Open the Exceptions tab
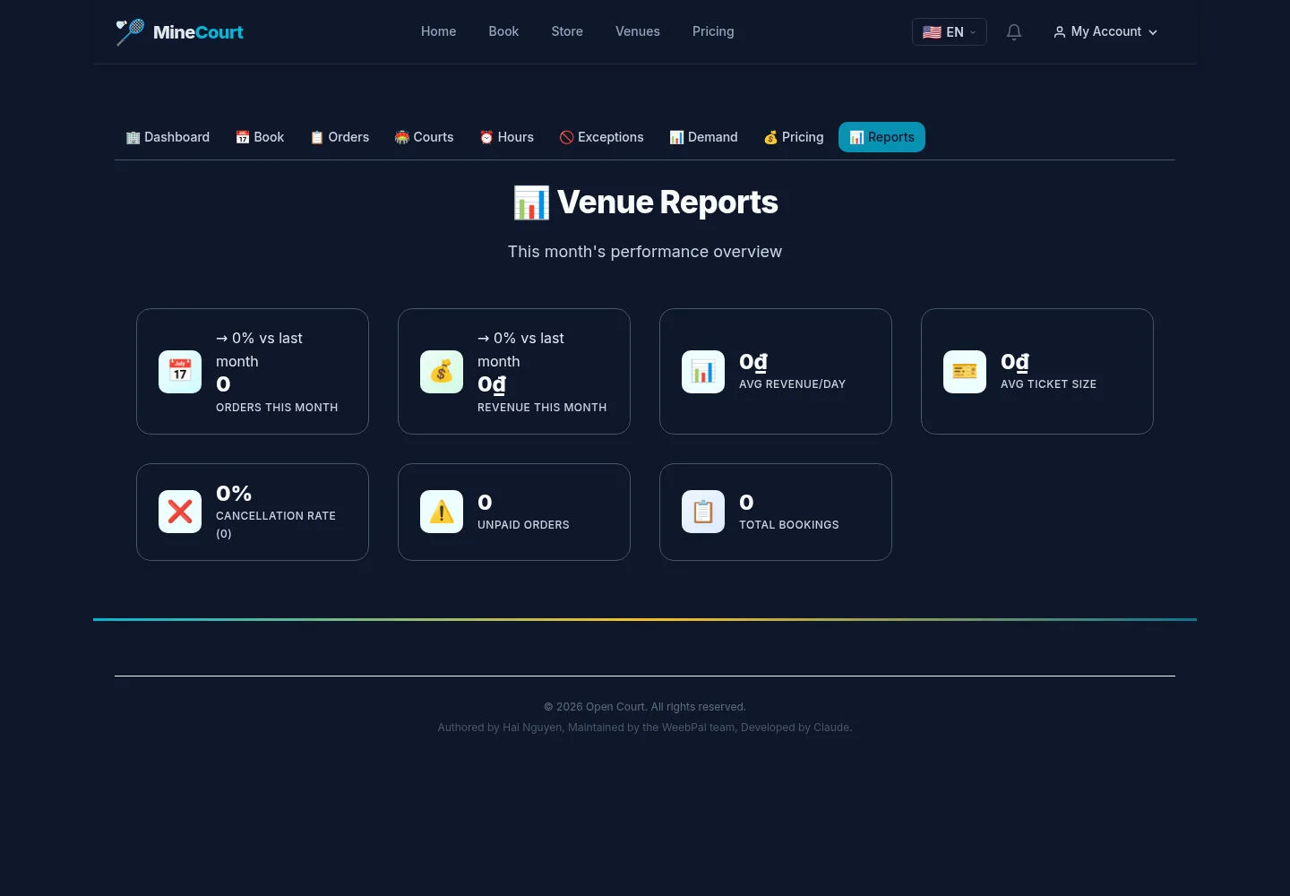Viewport: 1290px width, 896px height. click(601, 137)
